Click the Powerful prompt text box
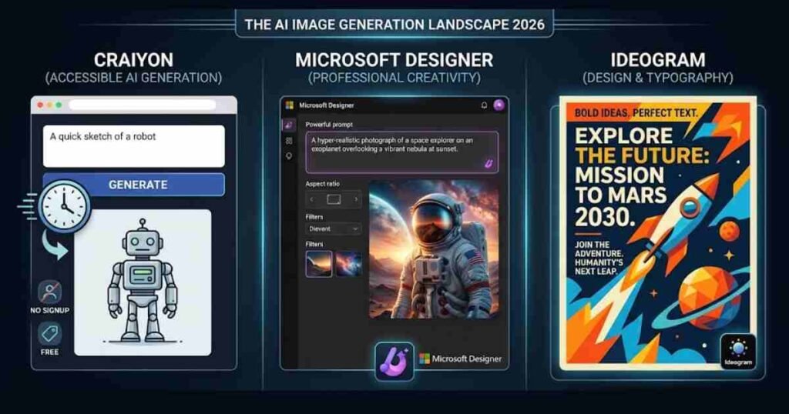 pyautogui.click(x=401, y=152)
